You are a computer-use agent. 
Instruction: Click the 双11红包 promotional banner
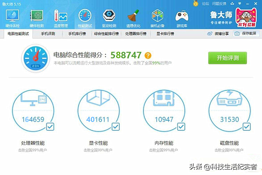pyautogui.click(x=245, y=17)
